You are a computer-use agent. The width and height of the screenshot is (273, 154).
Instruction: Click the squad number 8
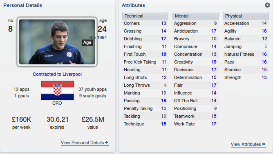(11, 29)
